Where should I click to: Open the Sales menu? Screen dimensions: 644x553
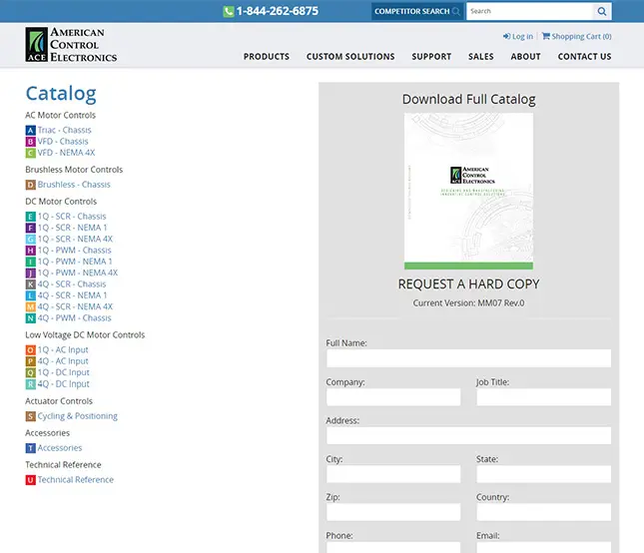coord(481,57)
